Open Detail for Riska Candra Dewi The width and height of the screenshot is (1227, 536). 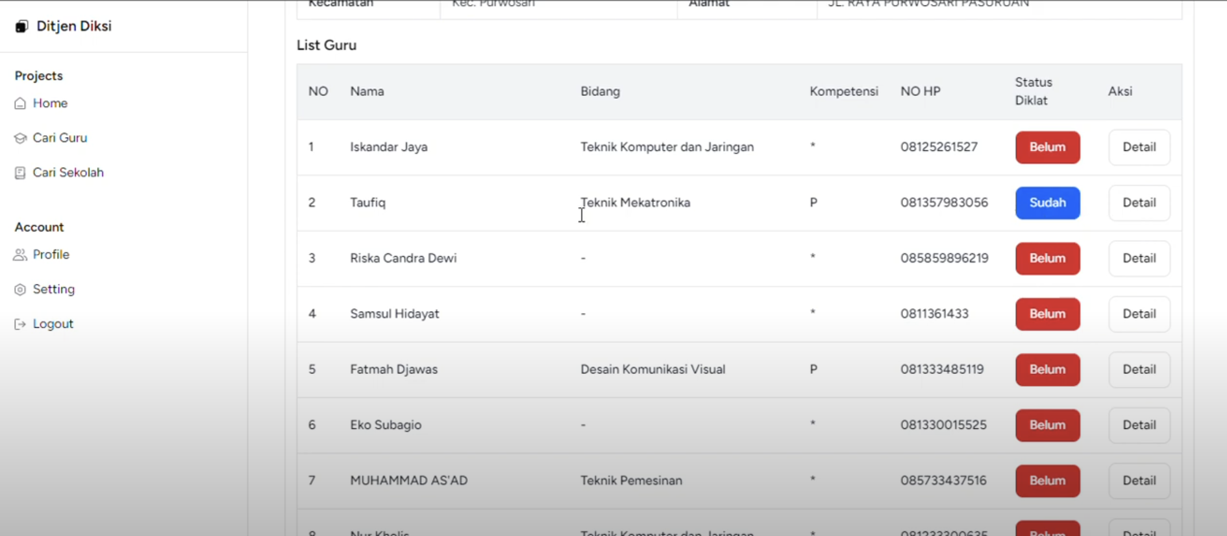pyautogui.click(x=1139, y=259)
